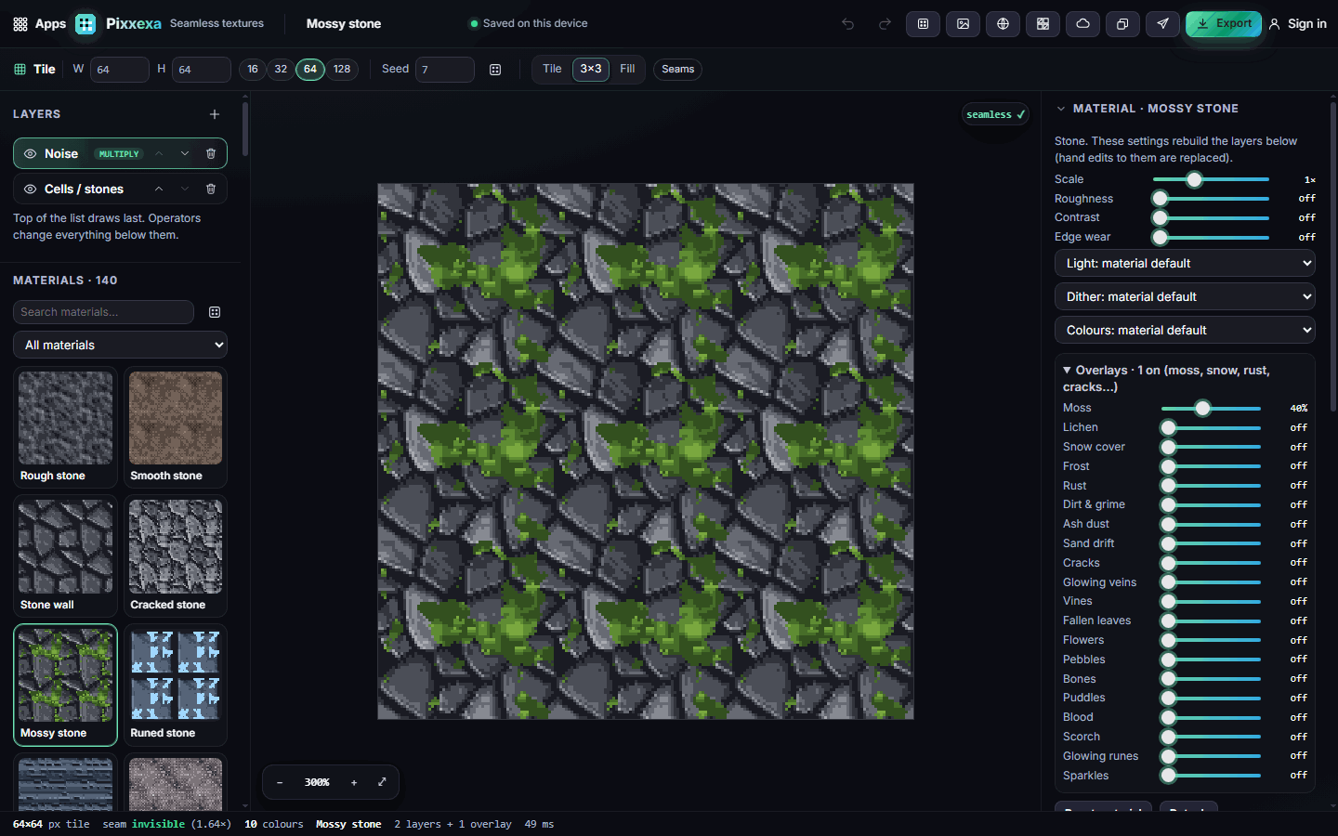
Task: Add a new layer with the plus icon
Action: (215, 114)
